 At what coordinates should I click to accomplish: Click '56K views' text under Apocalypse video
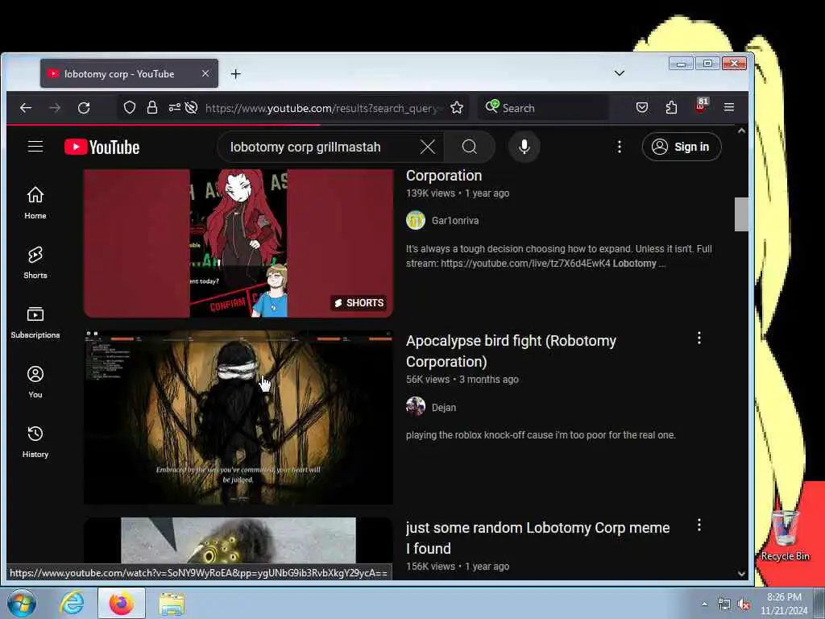click(428, 380)
